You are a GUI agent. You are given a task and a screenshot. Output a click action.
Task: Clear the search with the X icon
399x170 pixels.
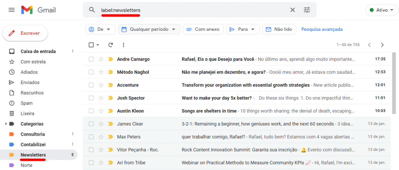(293, 10)
